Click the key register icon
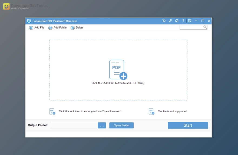 [x=170, y=21]
